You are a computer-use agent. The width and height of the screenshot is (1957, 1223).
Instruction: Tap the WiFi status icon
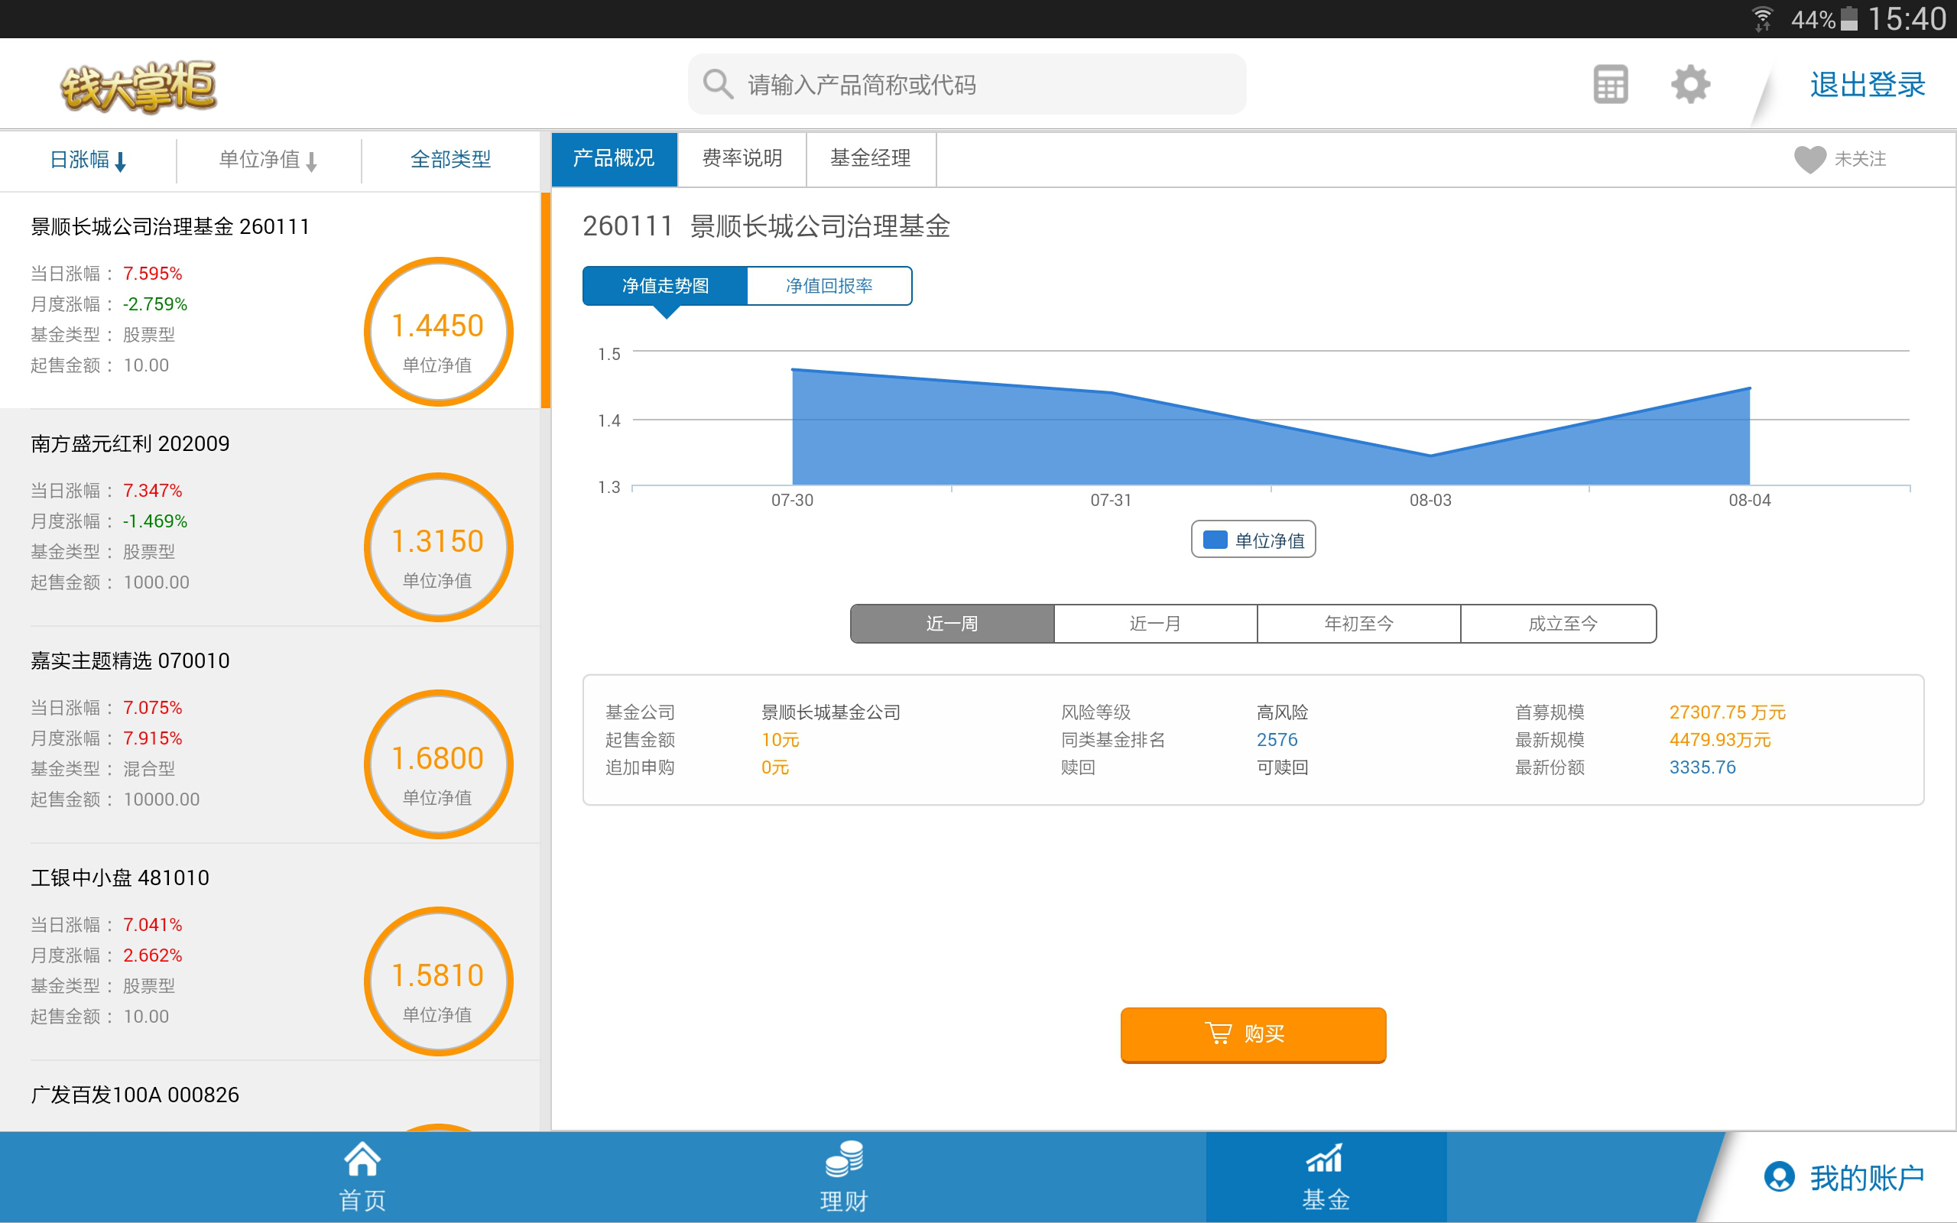tap(1762, 18)
